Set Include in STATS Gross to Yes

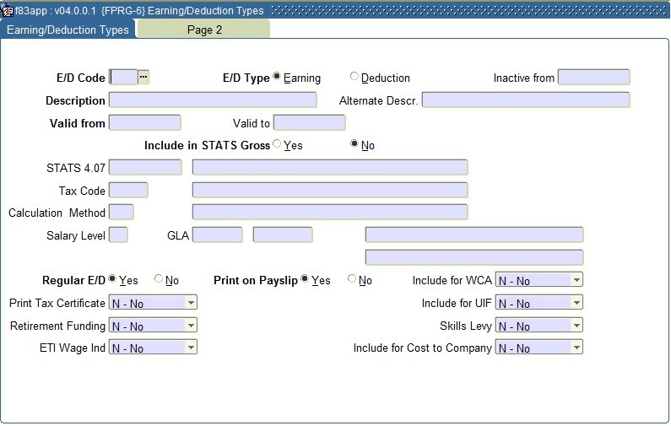277,144
